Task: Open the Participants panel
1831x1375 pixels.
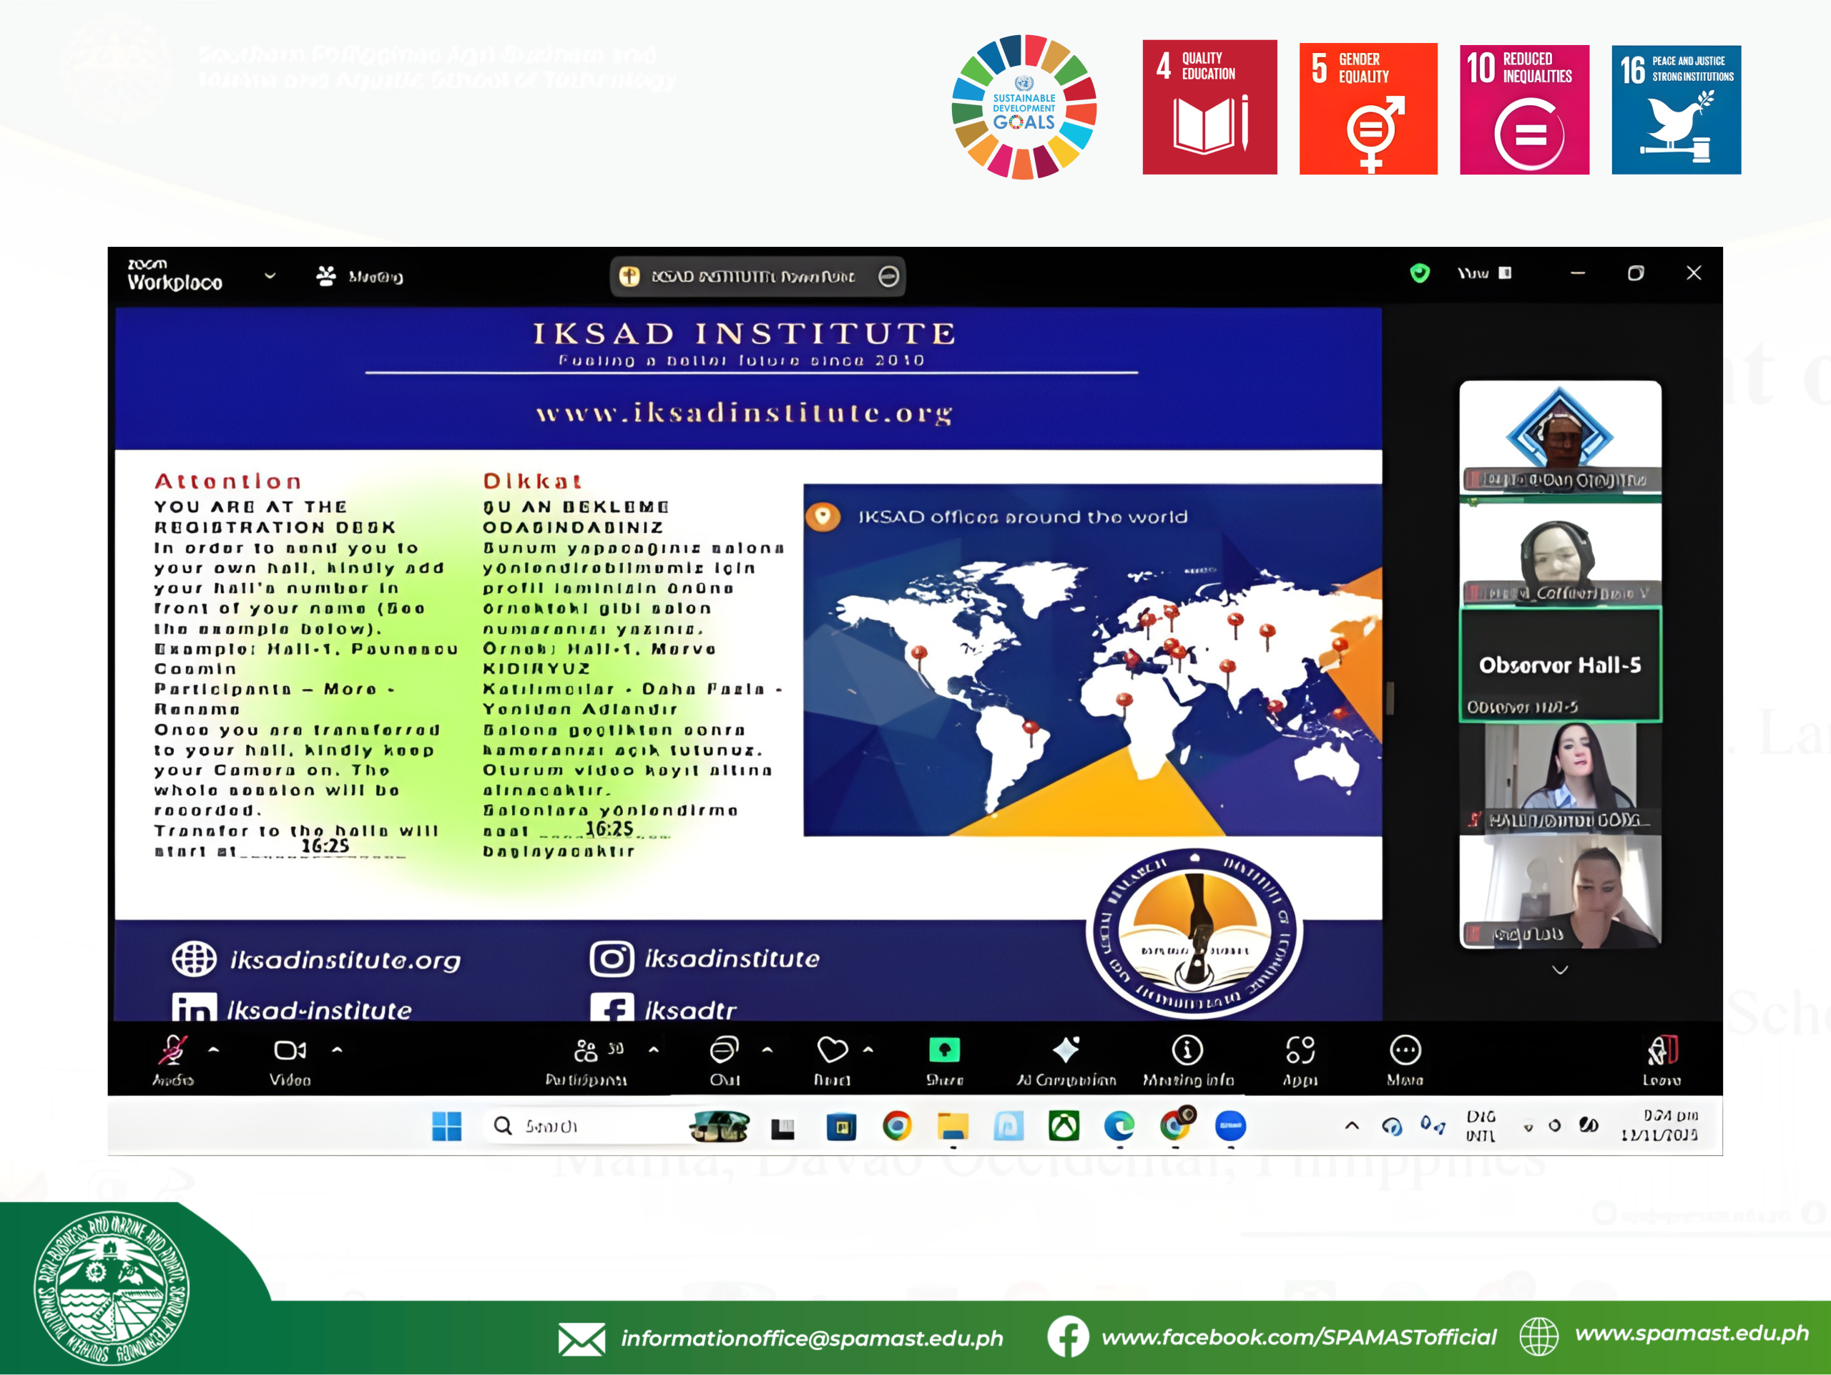Action: tap(586, 1052)
